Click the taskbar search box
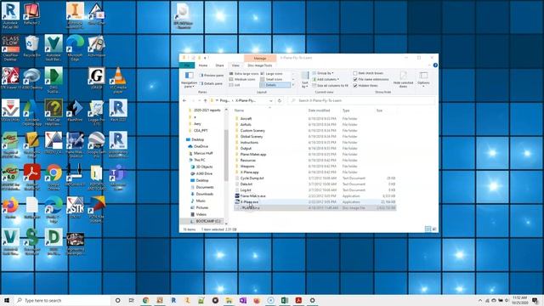The image size is (544, 306). [62, 300]
